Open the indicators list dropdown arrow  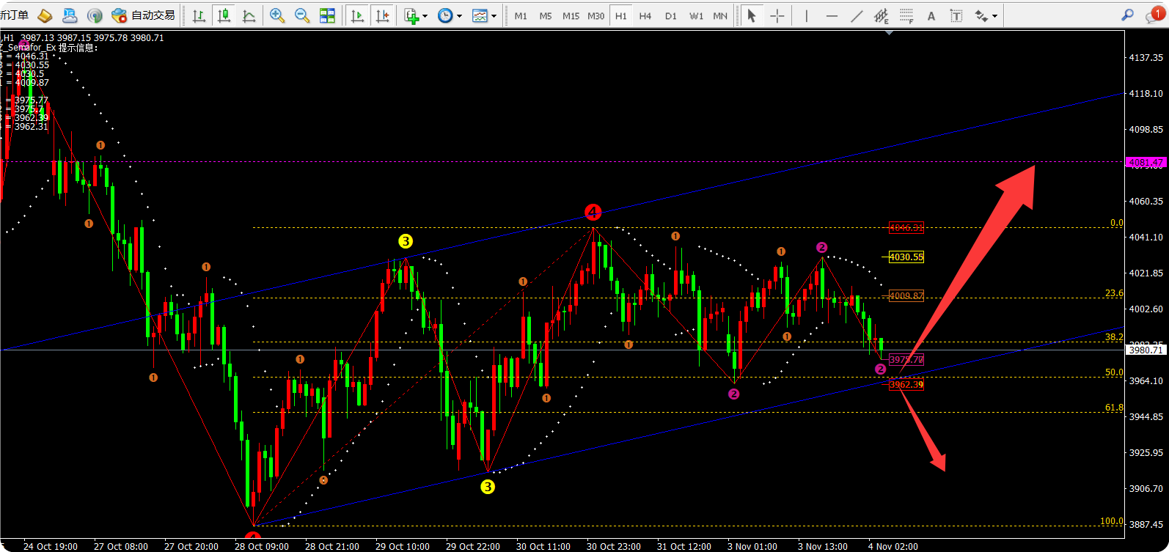(x=425, y=16)
